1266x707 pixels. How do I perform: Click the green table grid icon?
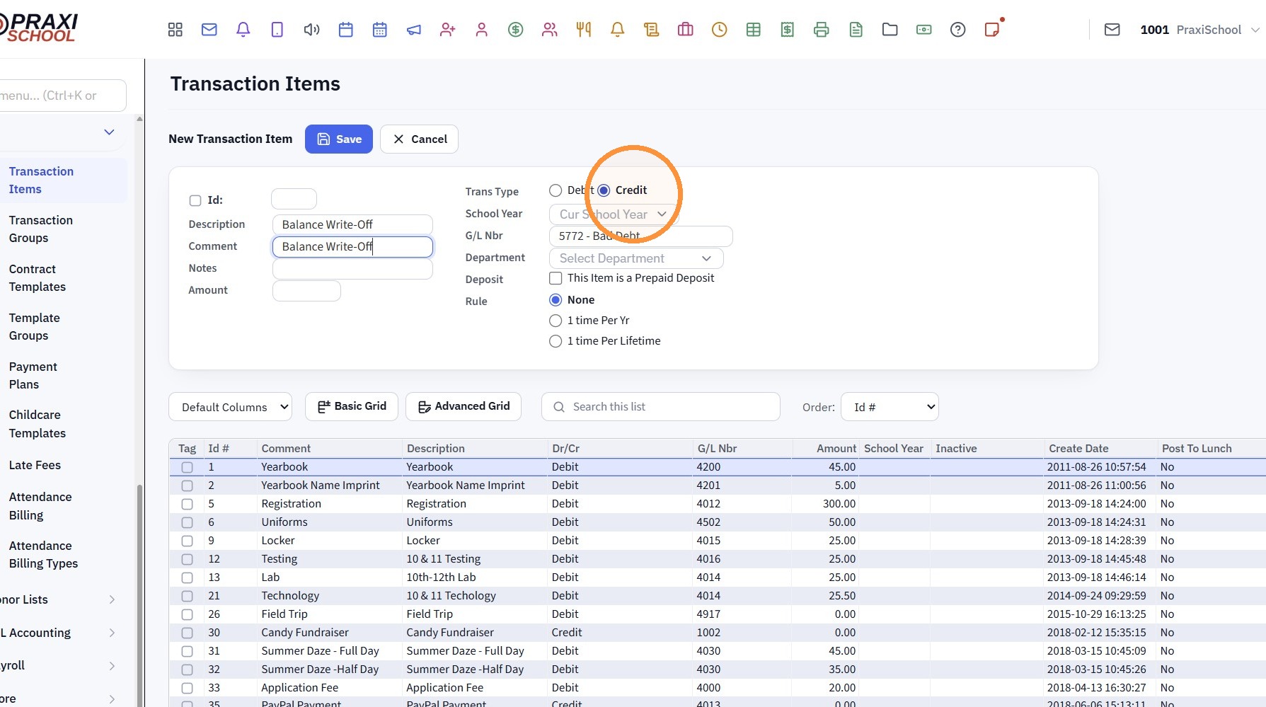(x=754, y=30)
